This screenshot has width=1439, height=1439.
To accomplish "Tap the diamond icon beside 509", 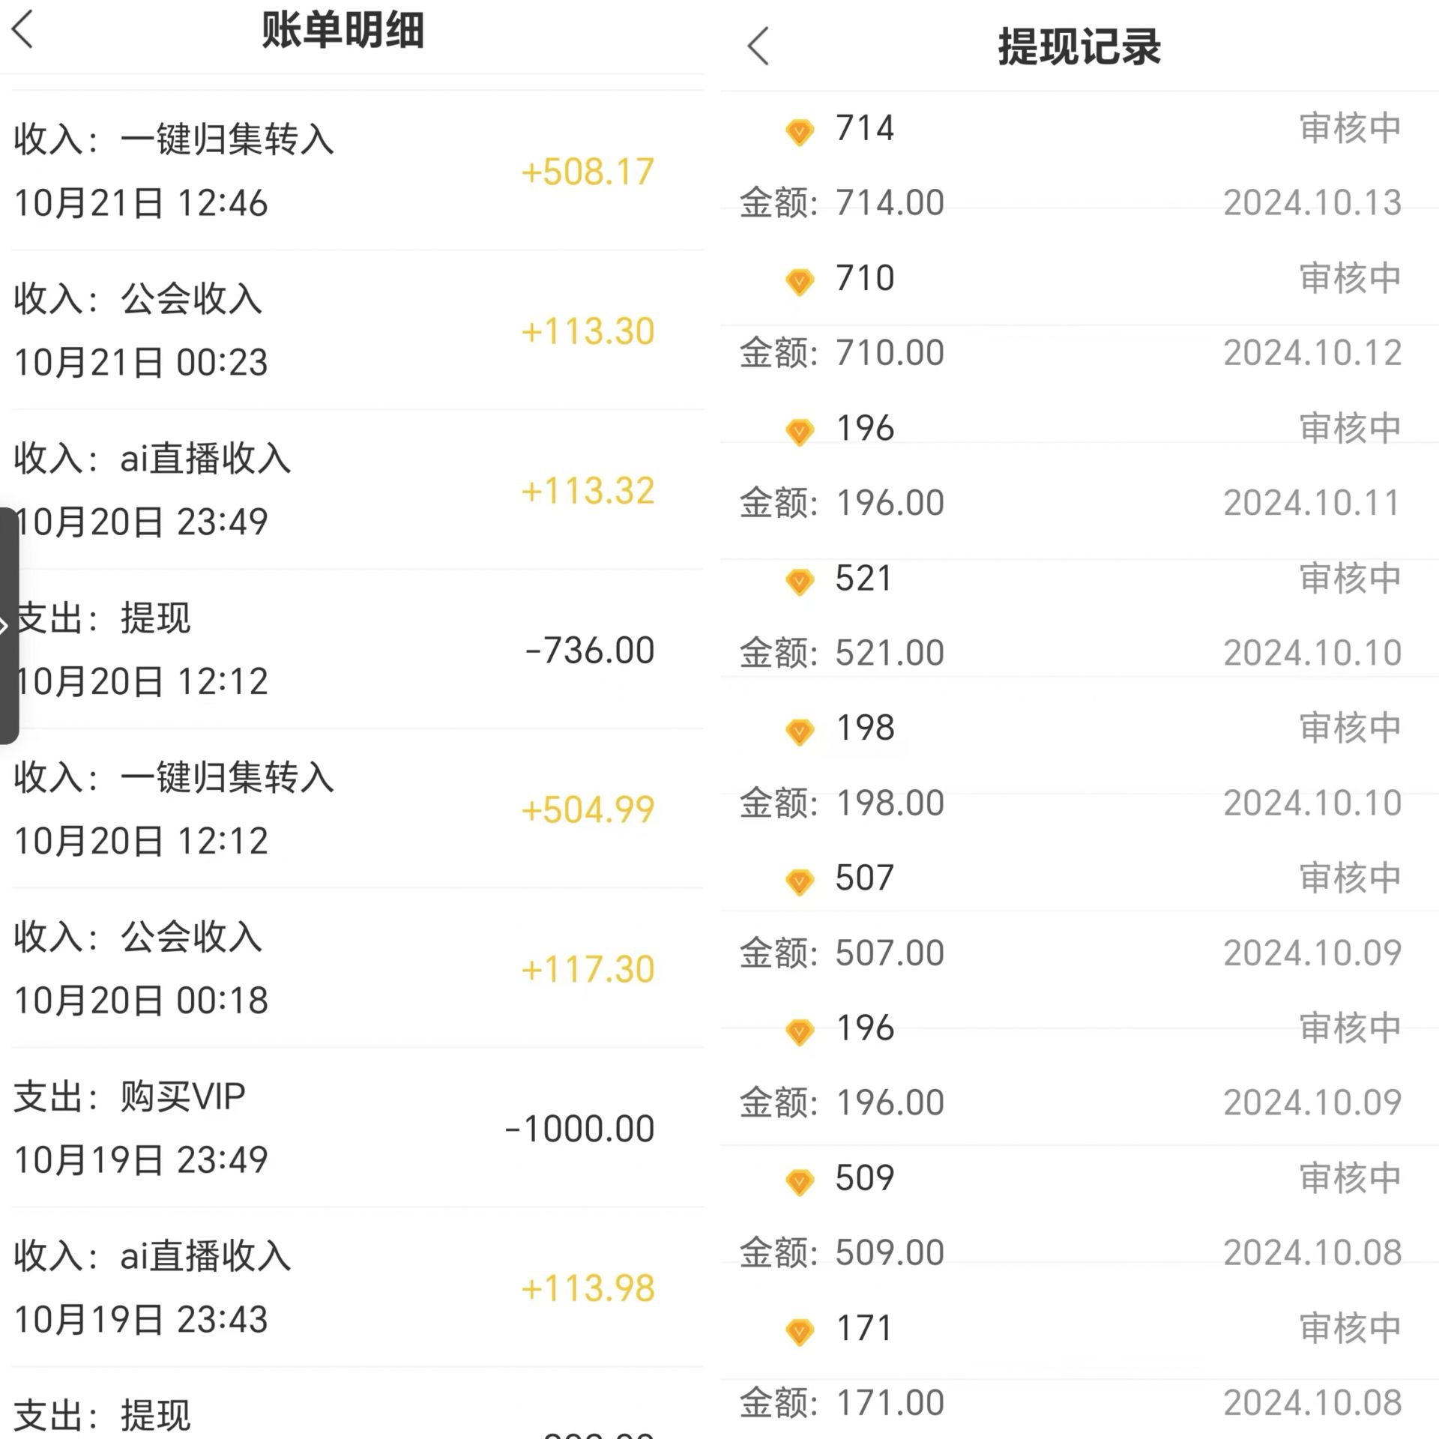I will 800,1182.
